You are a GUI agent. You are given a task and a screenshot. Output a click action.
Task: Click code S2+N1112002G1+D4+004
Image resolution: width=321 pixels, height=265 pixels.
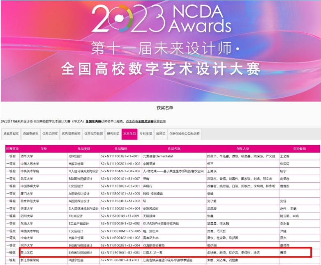(x=120, y=209)
